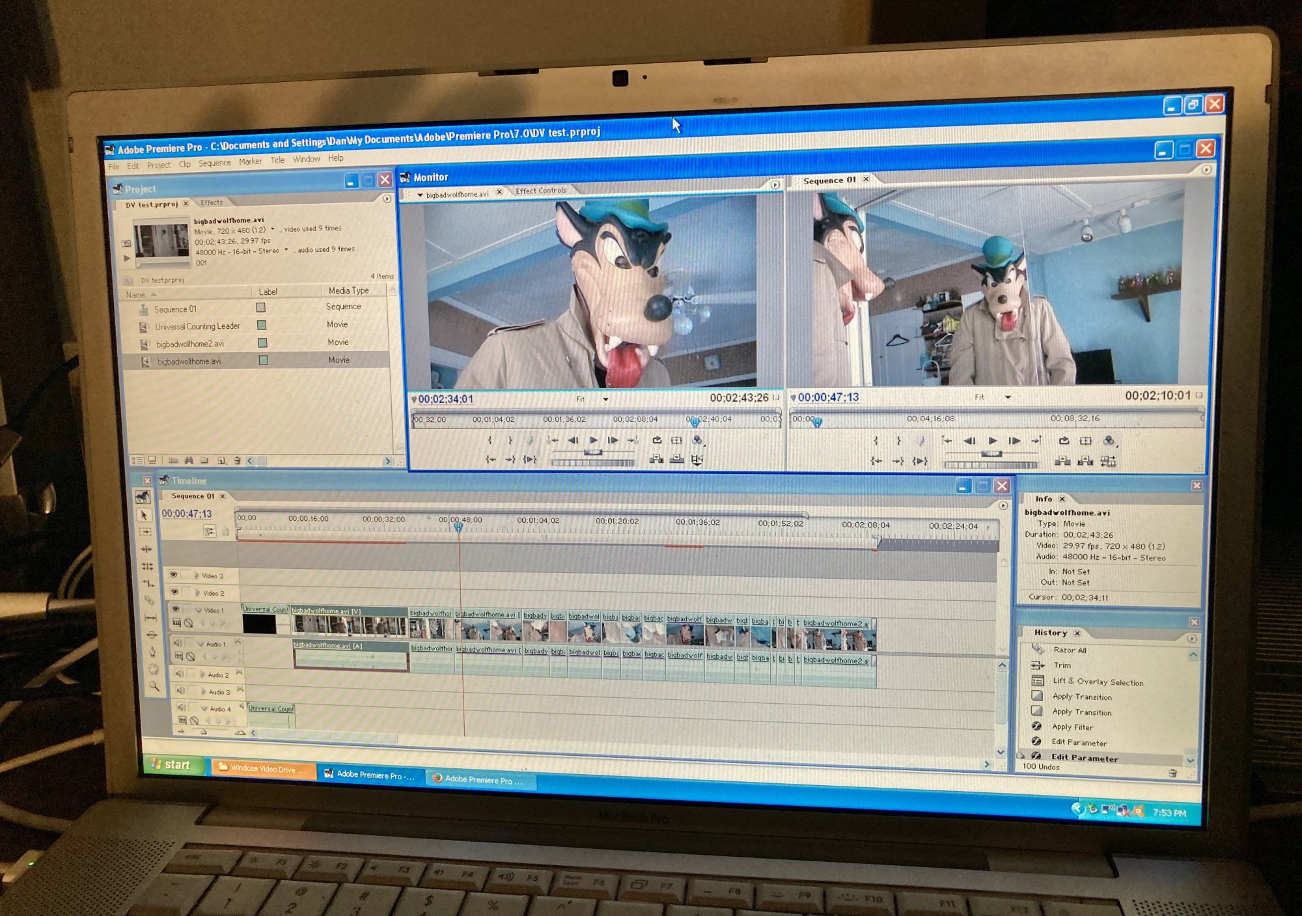Toggle Safe Margins in source monitor
The image size is (1302, 916).
(676, 440)
